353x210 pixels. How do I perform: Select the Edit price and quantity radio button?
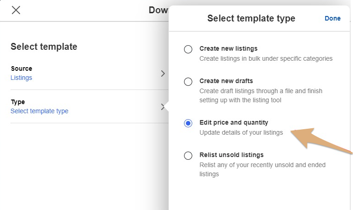(188, 123)
